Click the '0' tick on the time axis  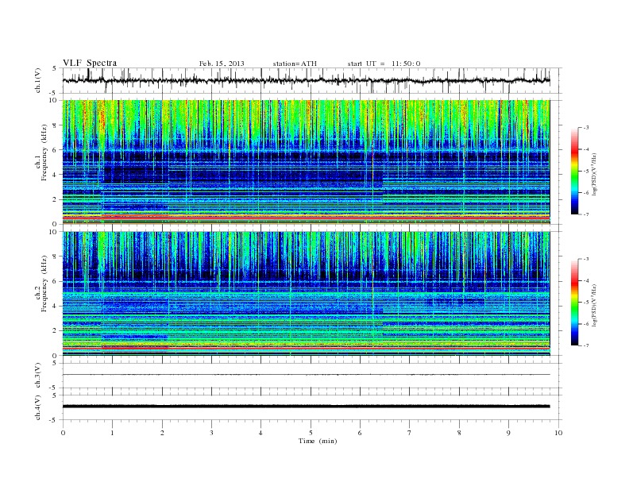coord(63,433)
